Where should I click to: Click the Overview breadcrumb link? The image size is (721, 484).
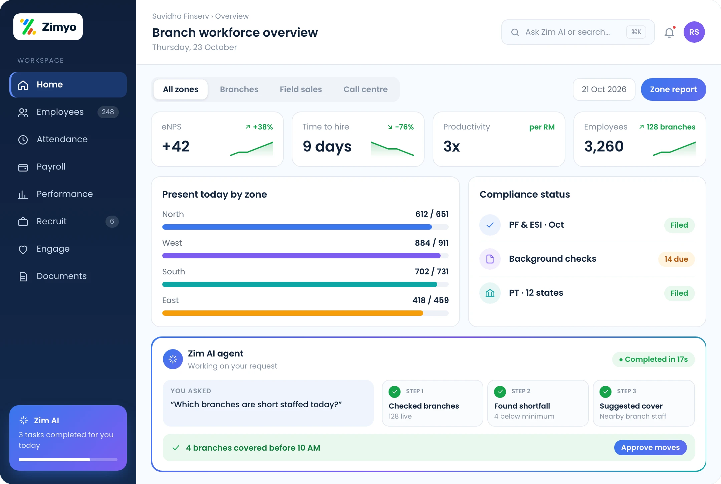[x=232, y=16]
